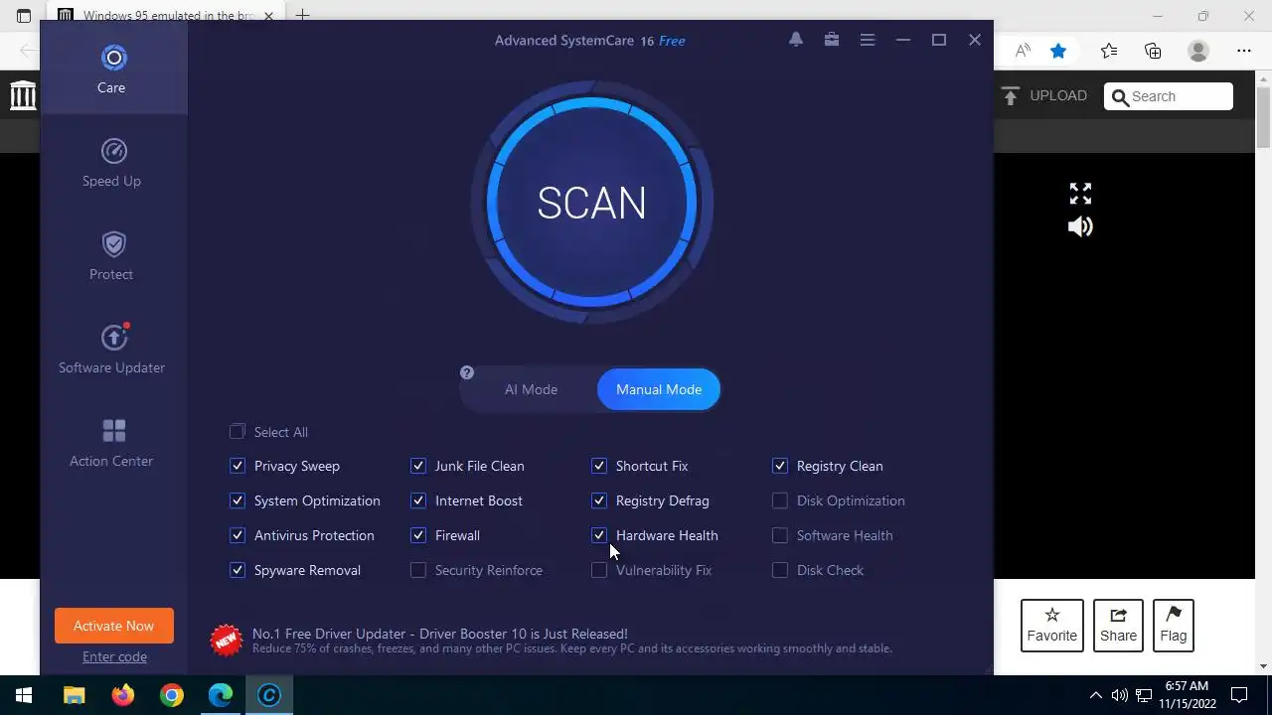This screenshot has height=715, width=1272.
Task: Open the hamburger options menu
Action: tap(868, 40)
